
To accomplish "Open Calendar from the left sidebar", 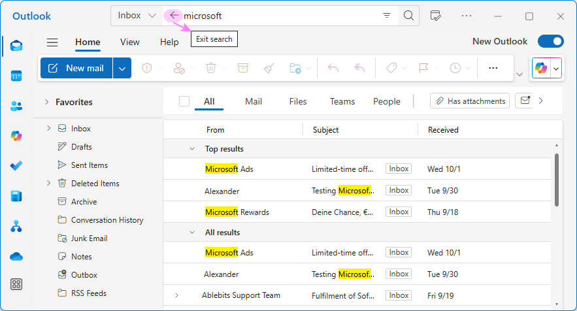I will click(16, 76).
